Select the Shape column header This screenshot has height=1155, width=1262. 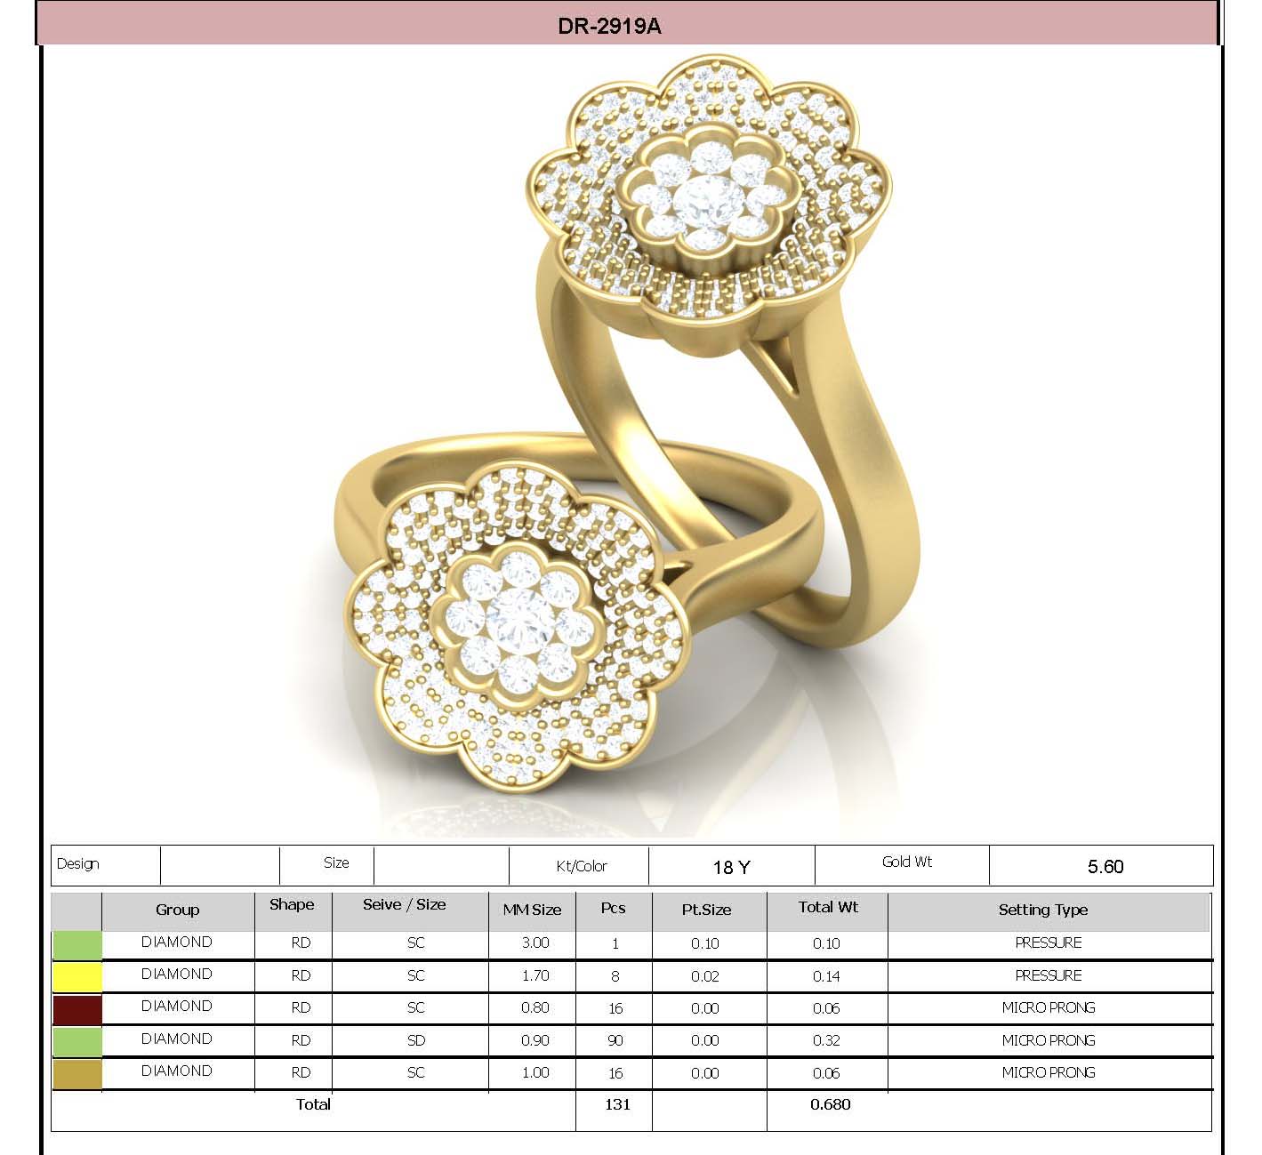(292, 905)
